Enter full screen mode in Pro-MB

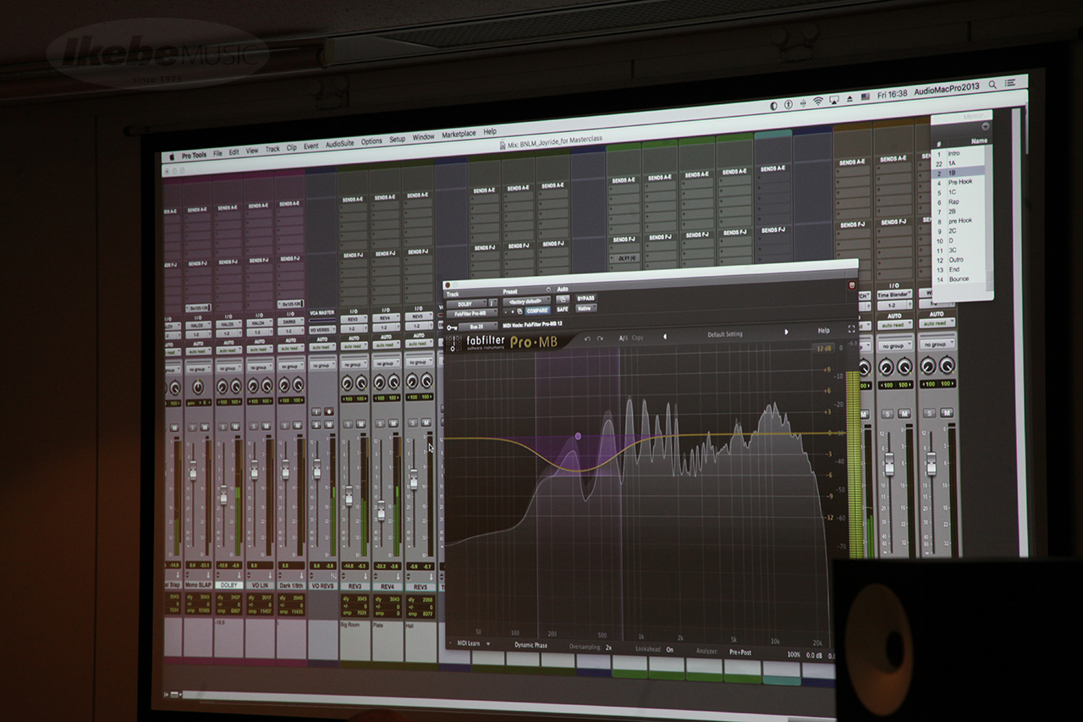pos(851,329)
